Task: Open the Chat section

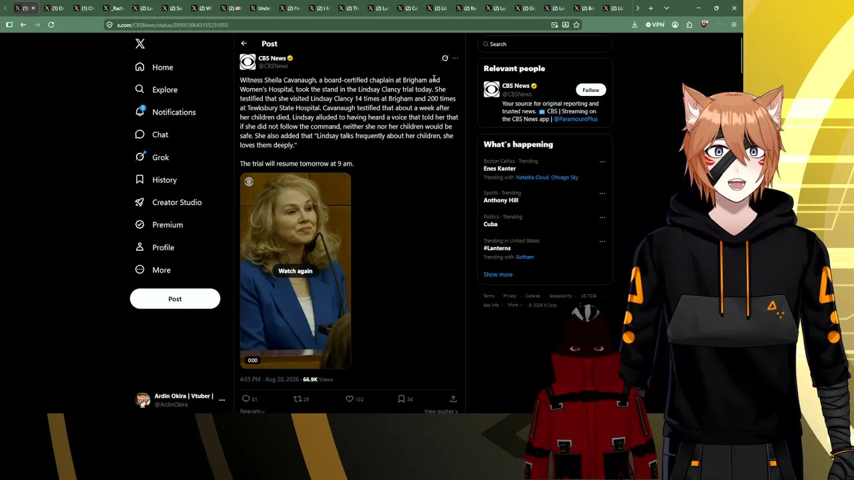Action: coord(151,135)
